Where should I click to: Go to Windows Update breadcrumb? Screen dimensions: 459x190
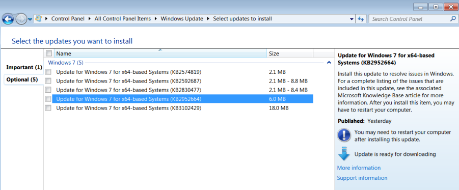(x=182, y=19)
